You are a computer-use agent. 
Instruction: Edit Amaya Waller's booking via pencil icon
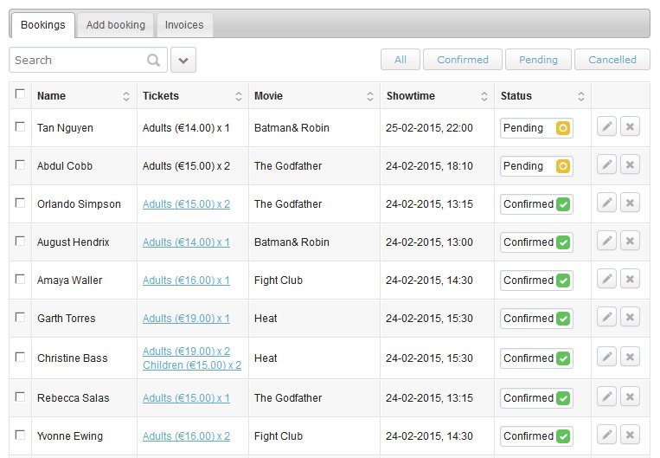point(606,279)
